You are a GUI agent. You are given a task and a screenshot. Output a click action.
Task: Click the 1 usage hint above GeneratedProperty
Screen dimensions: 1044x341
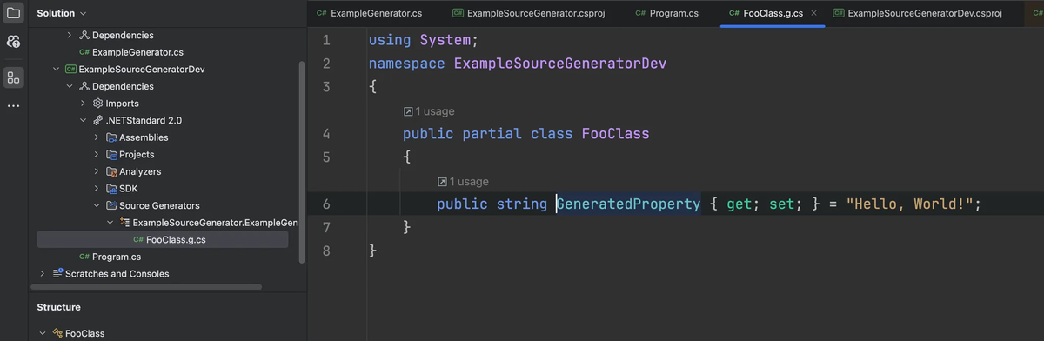463,182
